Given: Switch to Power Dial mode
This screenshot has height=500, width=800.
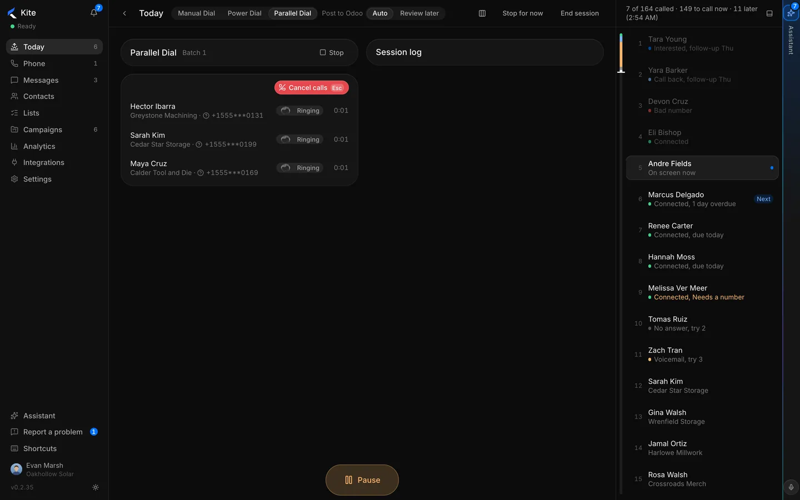Looking at the screenshot, I should pos(244,13).
